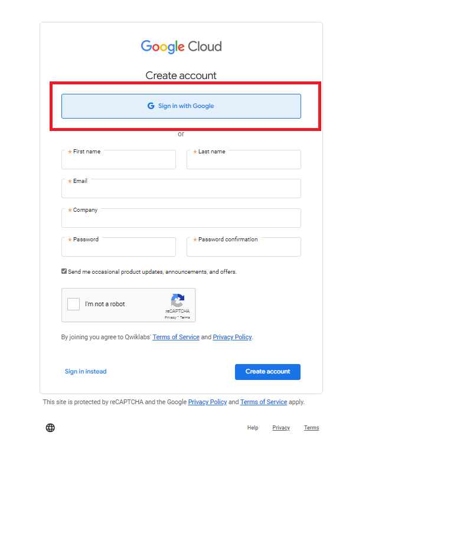Open Help link in footer
Image resolution: width=470 pixels, height=544 pixels.
click(x=253, y=428)
